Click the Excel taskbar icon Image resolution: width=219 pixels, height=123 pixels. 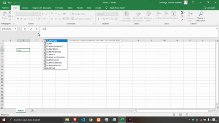tap(123, 120)
